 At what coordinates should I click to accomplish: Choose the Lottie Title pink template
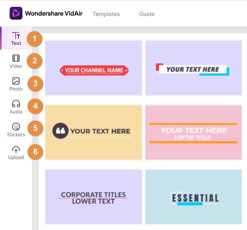tap(193, 132)
